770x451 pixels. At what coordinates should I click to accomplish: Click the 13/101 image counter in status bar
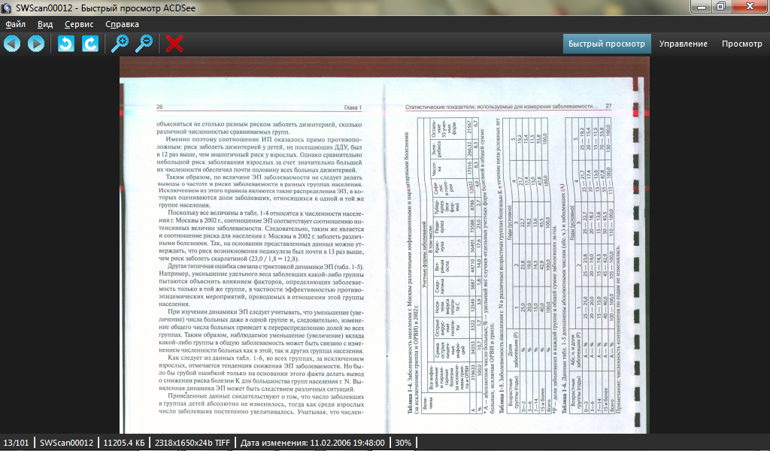point(17,443)
